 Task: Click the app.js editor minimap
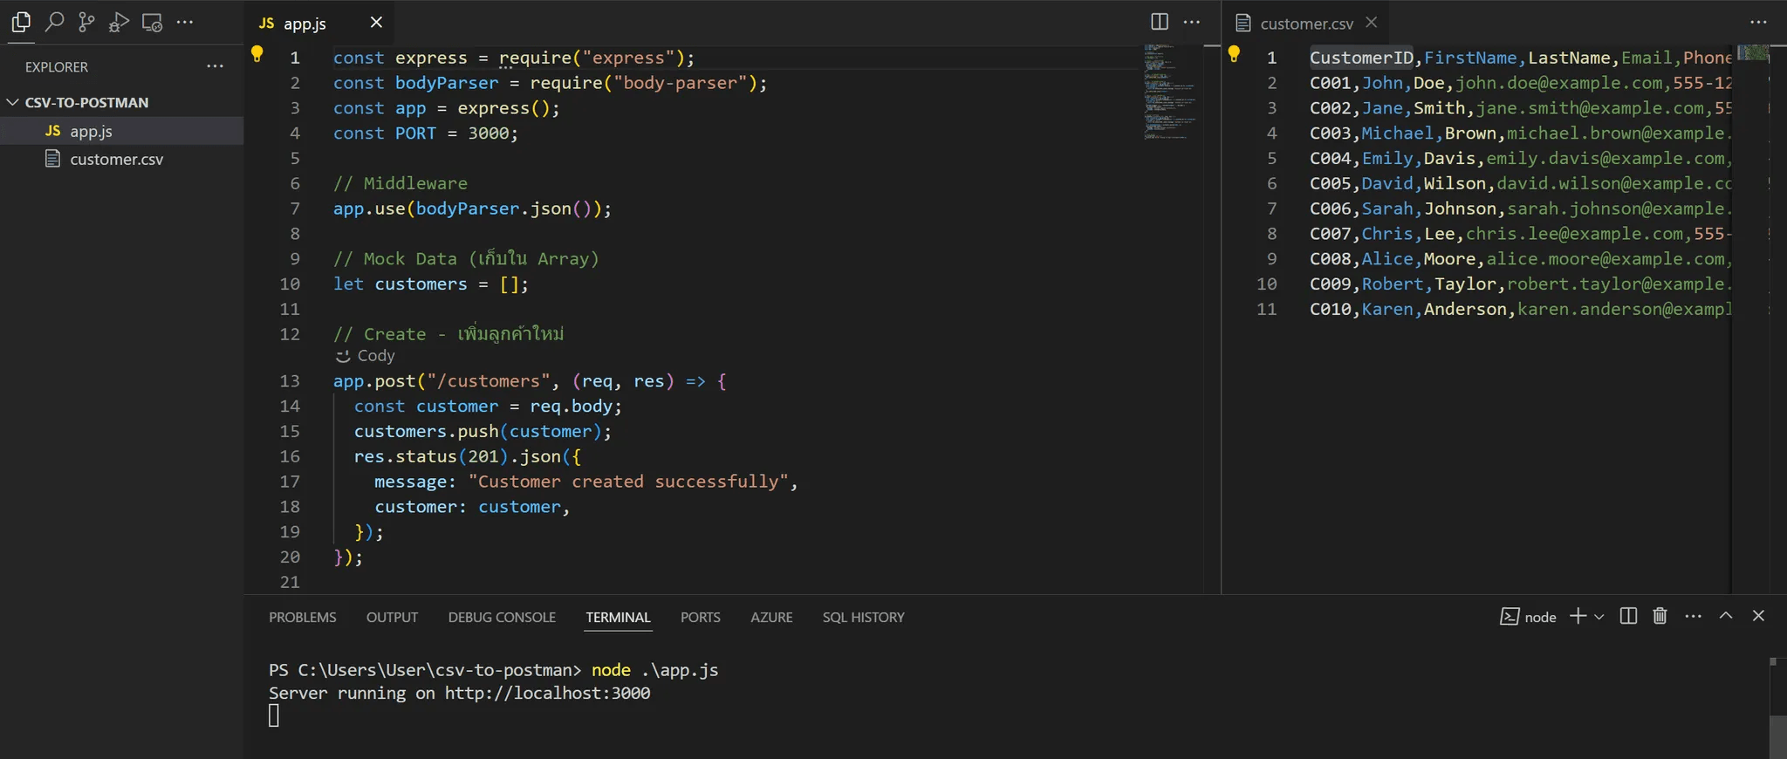[x=1172, y=92]
